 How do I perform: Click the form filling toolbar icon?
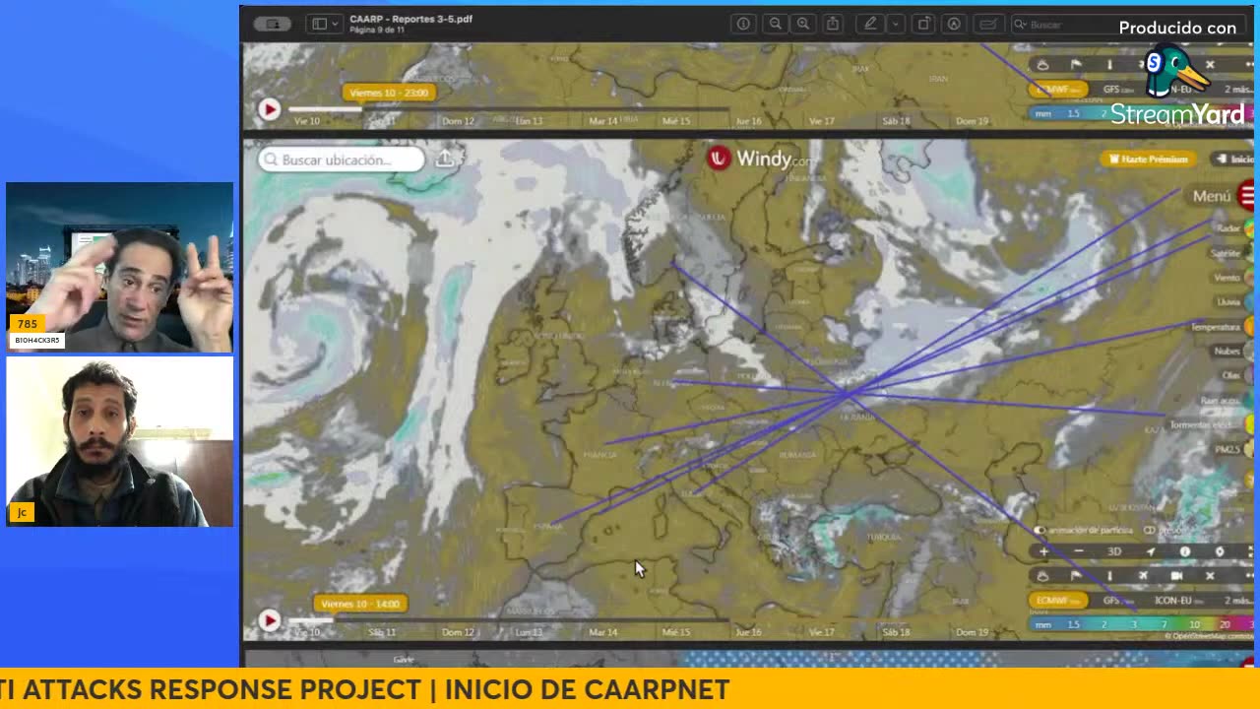pyautogui.click(x=988, y=24)
